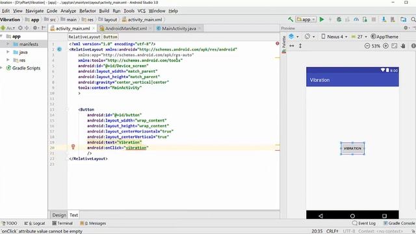Click the Stop square icon in toolbar
The width and height of the screenshot is (416, 234).
coord(374,19)
